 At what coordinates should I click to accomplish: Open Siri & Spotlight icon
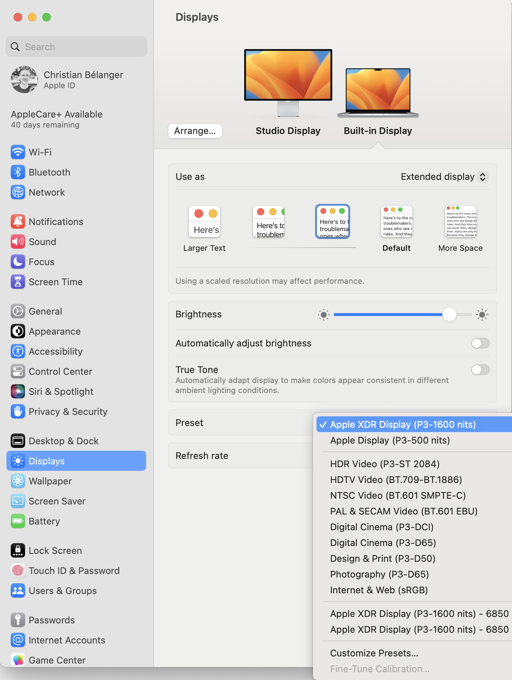point(18,391)
